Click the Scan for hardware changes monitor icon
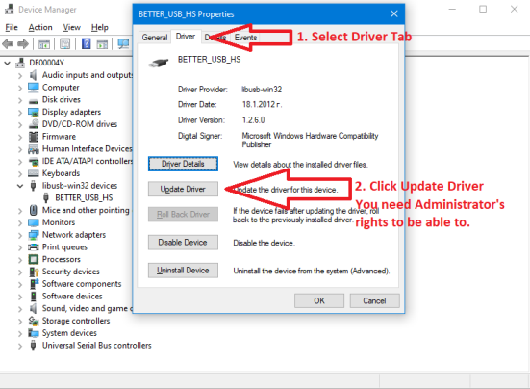Screen dimensions: 530x389 (x=124, y=44)
